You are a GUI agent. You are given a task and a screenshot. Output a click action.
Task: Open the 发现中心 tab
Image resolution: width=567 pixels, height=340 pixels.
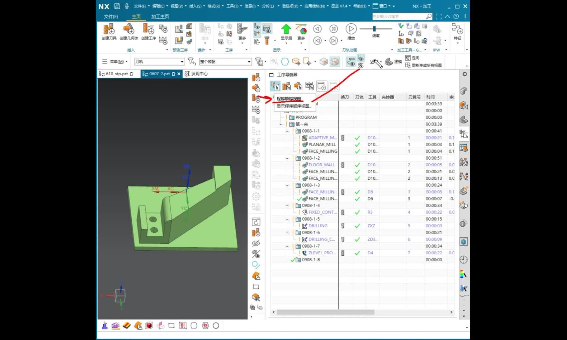tap(196, 74)
